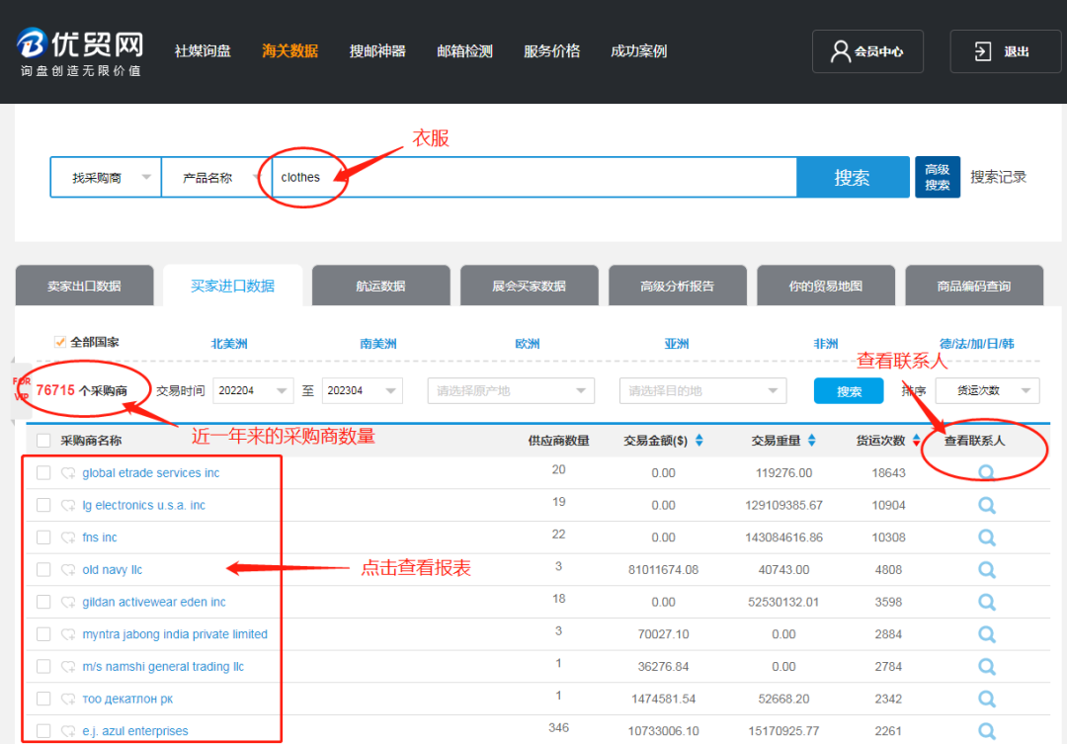Viewport: 1067px width, 744px height.
Task: Tick the select-all checkbox next to 采购商名称
Action: point(43,441)
